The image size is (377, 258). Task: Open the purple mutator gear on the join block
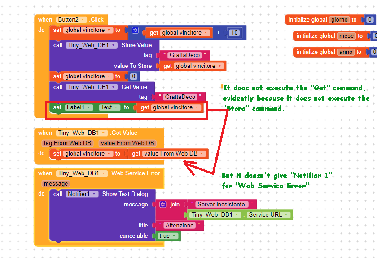[163, 204]
